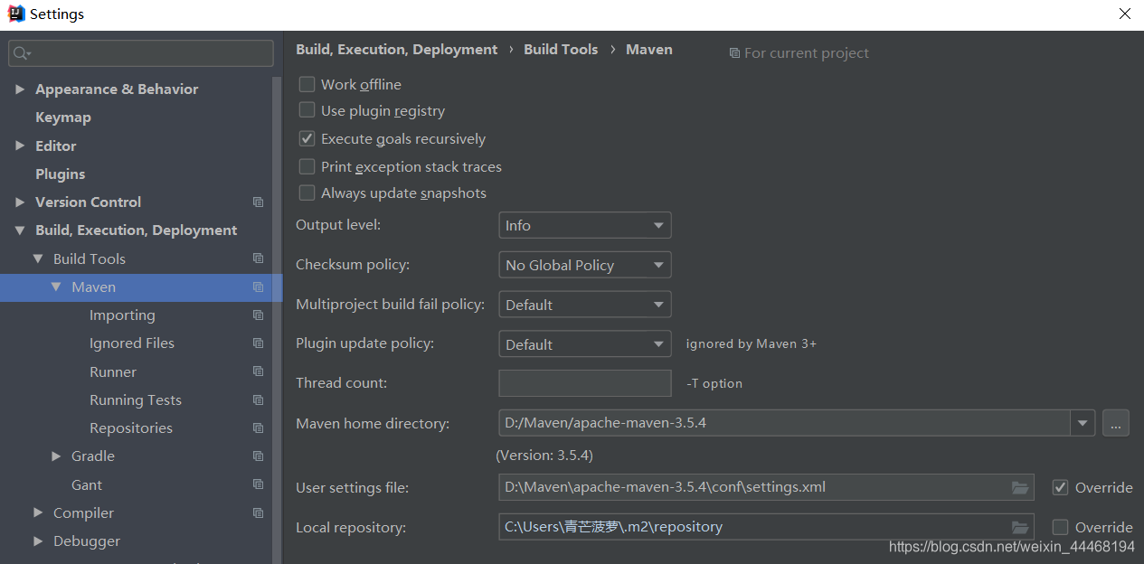The width and height of the screenshot is (1144, 564).
Task: Click the icon next to the Importing entry
Action: (x=259, y=315)
